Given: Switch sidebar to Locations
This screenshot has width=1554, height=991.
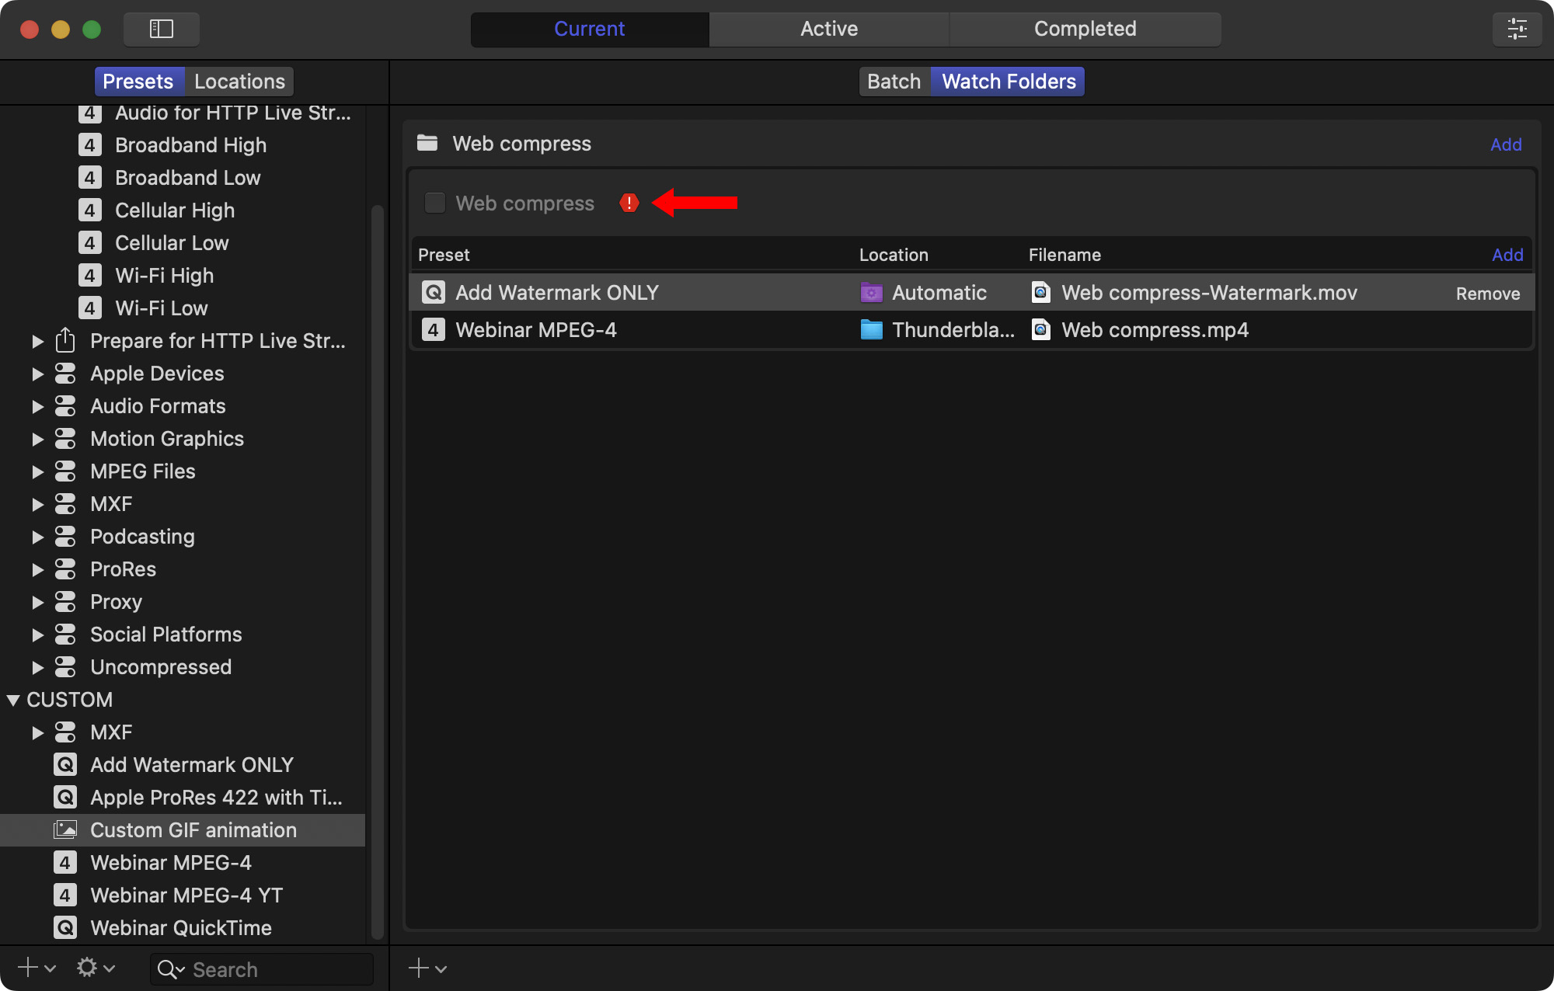Looking at the screenshot, I should tap(239, 82).
